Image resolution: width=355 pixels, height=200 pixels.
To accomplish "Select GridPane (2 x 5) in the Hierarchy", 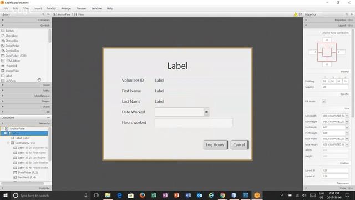I will click(x=25, y=143).
